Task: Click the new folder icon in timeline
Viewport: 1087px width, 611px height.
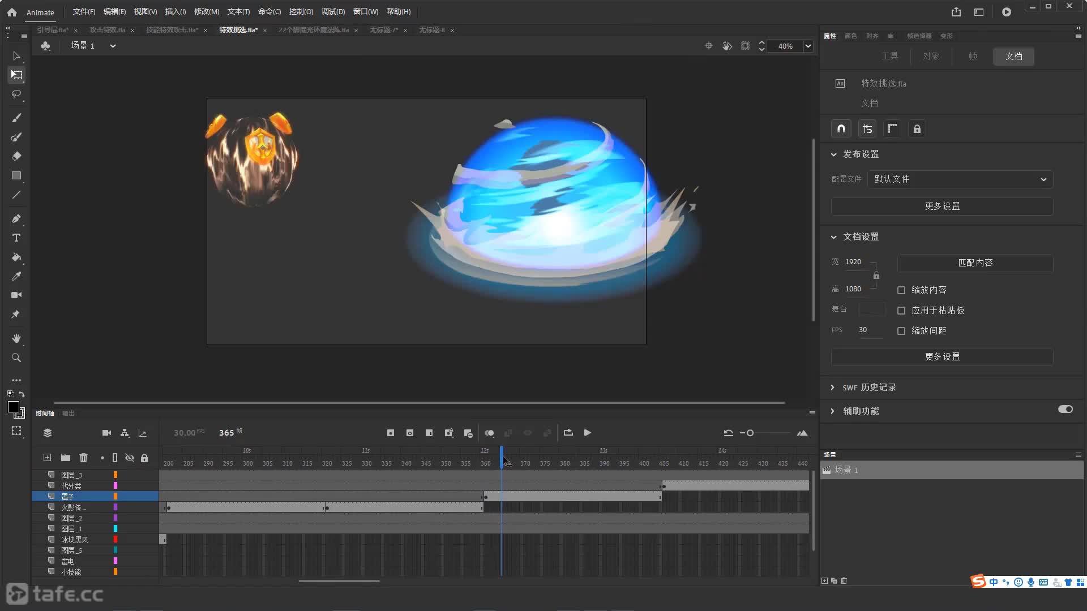Action: click(66, 458)
